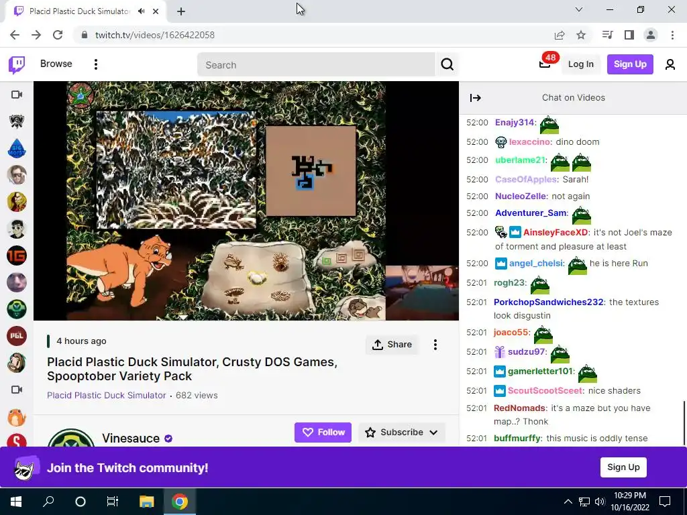Image resolution: width=687 pixels, height=515 pixels.
Task: Open the 1G channel avatar in sidebar
Action: pos(17,255)
